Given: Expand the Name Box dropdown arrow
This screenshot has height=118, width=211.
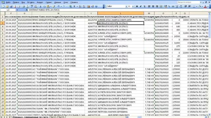Looking at the screenshot, I should (17, 10).
